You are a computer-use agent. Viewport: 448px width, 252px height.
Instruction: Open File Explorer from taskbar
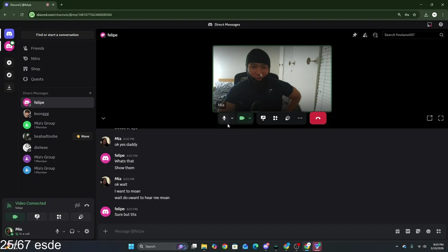click(x=204, y=246)
